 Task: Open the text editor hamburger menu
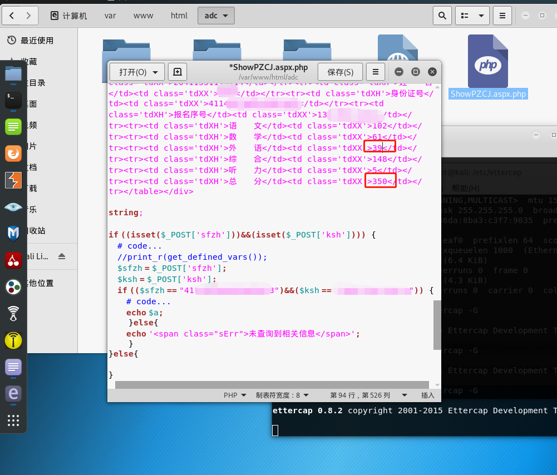point(376,72)
